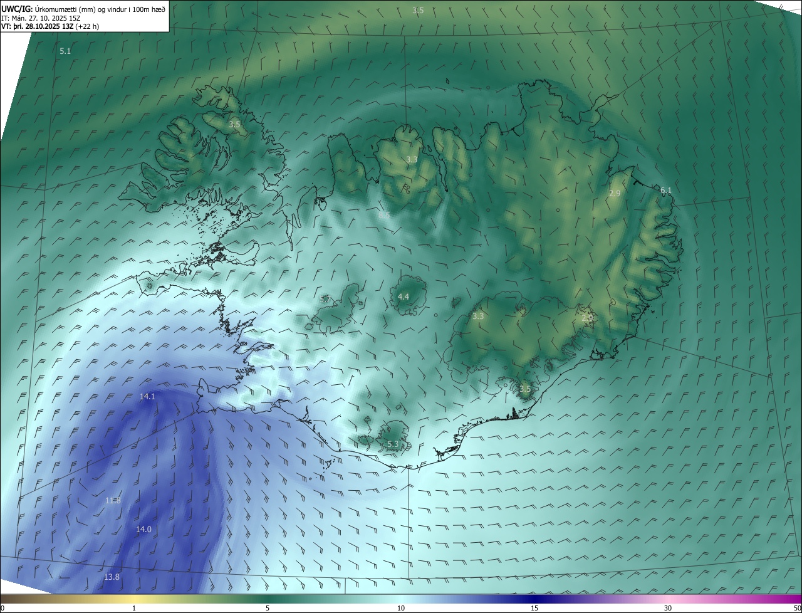Screen dimensions: 802x613
Task: Click the 3.5 value over the Westfjords peninsula
Action: coord(234,125)
